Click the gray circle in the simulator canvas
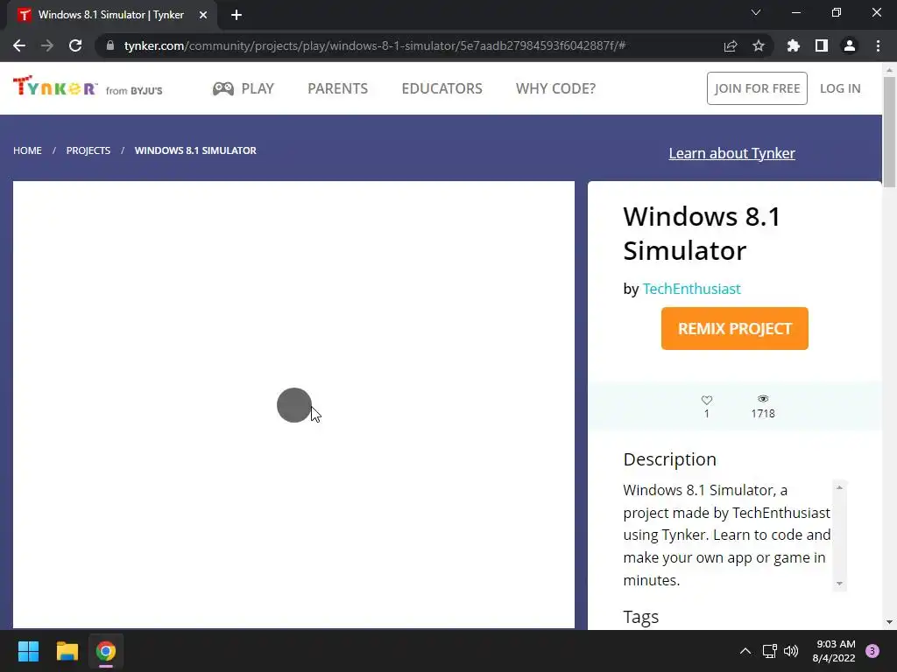The height and width of the screenshot is (672, 897). click(x=294, y=405)
